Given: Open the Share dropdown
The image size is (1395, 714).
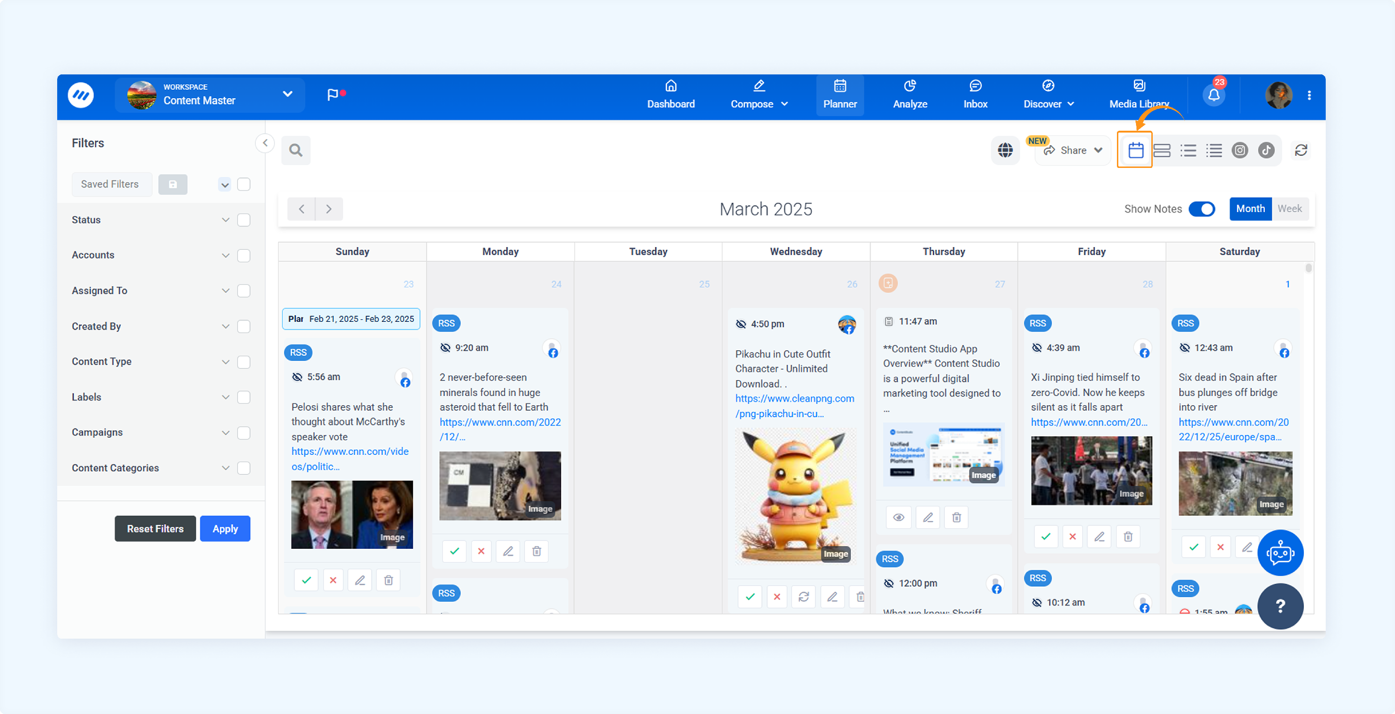Looking at the screenshot, I should coord(1073,151).
